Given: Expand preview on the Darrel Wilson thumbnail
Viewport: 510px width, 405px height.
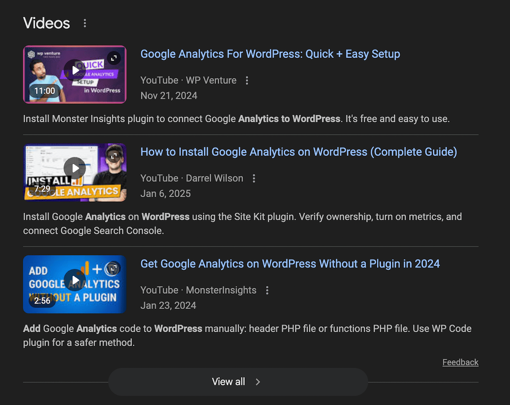Looking at the screenshot, I should click(x=113, y=156).
